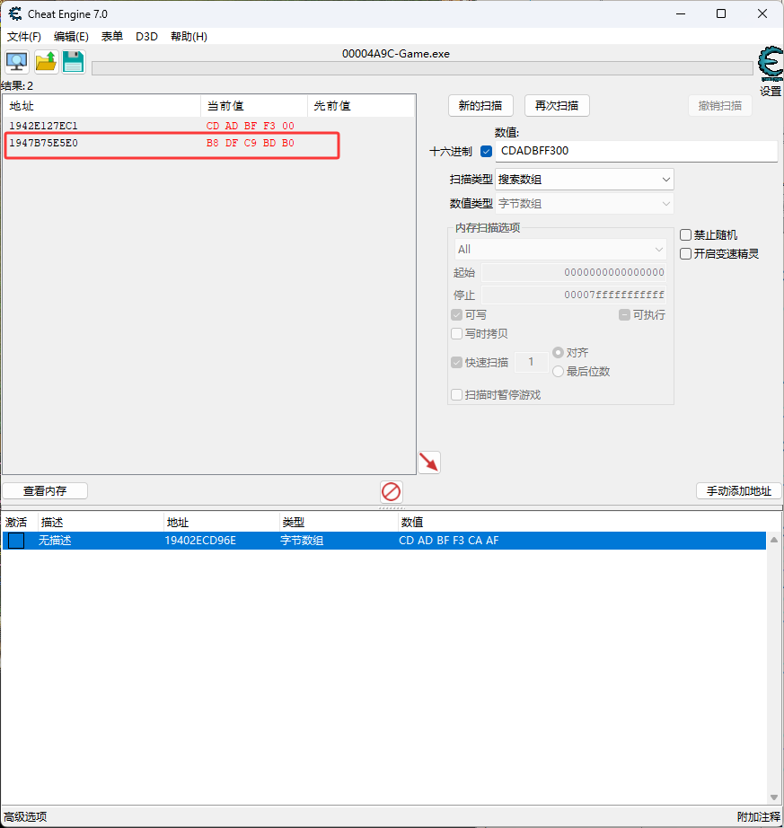Viewport: 784px width, 828px height.
Task: Toggle the 写时拷贝 checkbox
Action: click(x=457, y=334)
